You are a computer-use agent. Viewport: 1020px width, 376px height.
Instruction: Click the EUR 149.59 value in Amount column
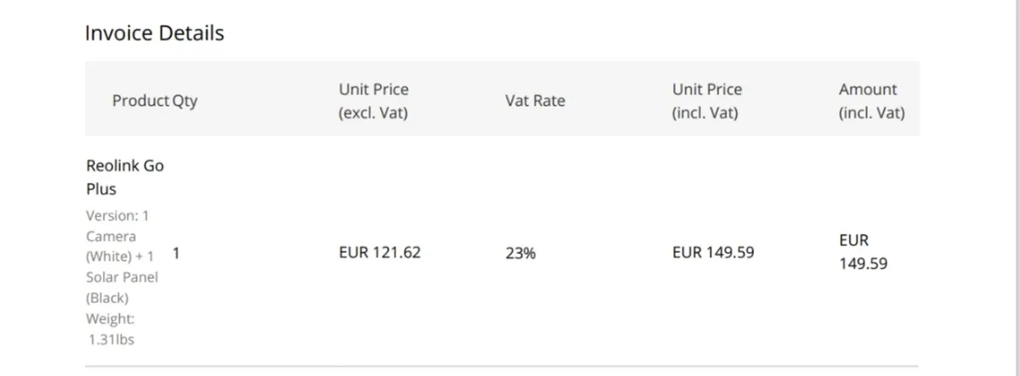(863, 252)
